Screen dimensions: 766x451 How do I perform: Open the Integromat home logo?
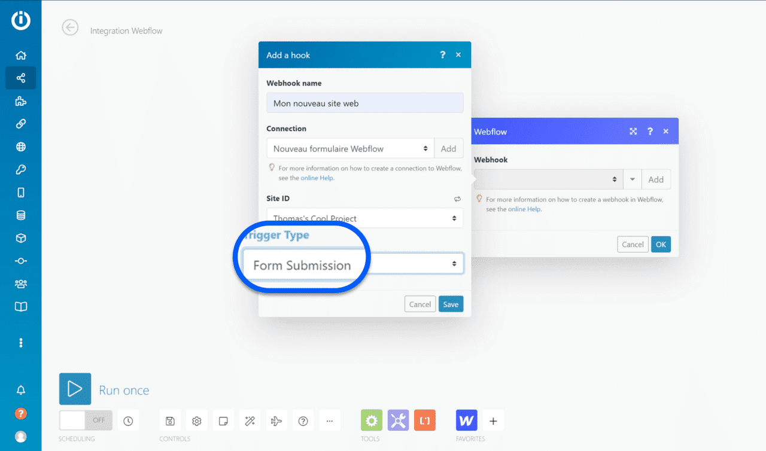click(x=20, y=20)
